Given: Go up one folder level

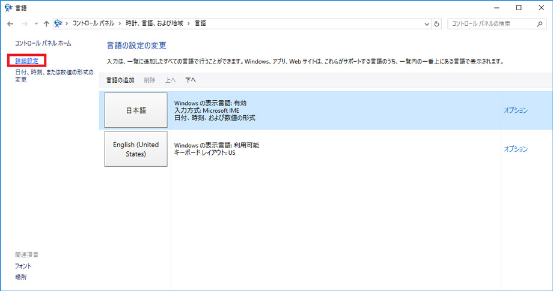Looking at the screenshot, I should (x=46, y=24).
